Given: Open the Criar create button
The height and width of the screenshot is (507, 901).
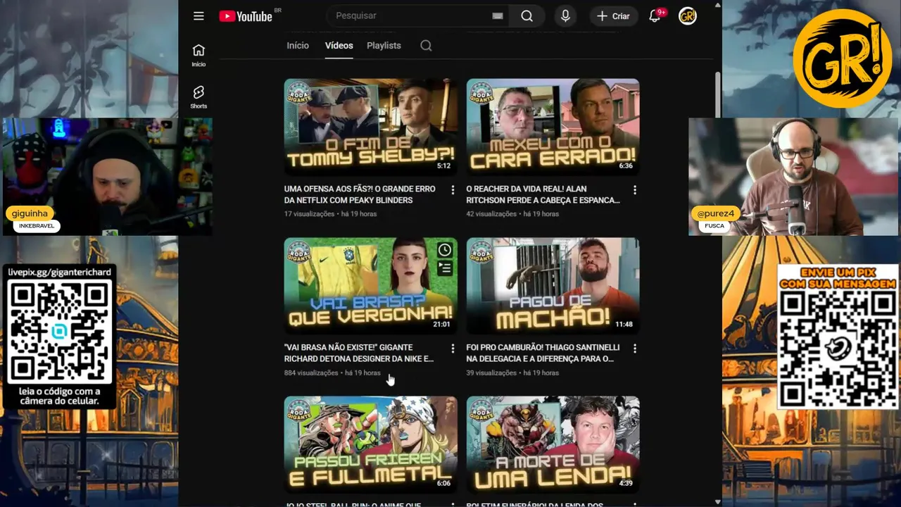Looking at the screenshot, I should pyautogui.click(x=614, y=16).
